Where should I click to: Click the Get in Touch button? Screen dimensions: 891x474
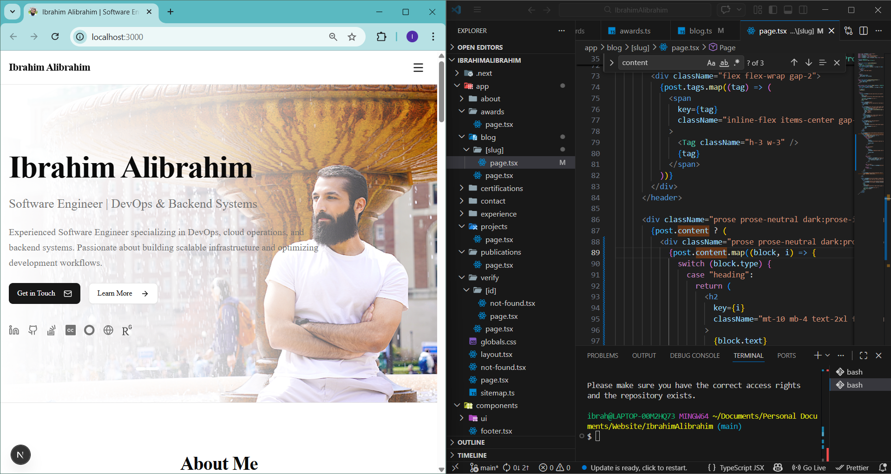(x=45, y=293)
